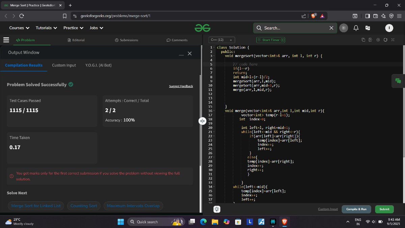
Task: Bookmark this page
Action: click(x=65, y=16)
